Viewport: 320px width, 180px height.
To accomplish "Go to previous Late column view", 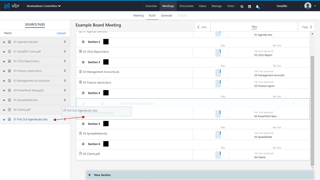I will pos(203,27).
